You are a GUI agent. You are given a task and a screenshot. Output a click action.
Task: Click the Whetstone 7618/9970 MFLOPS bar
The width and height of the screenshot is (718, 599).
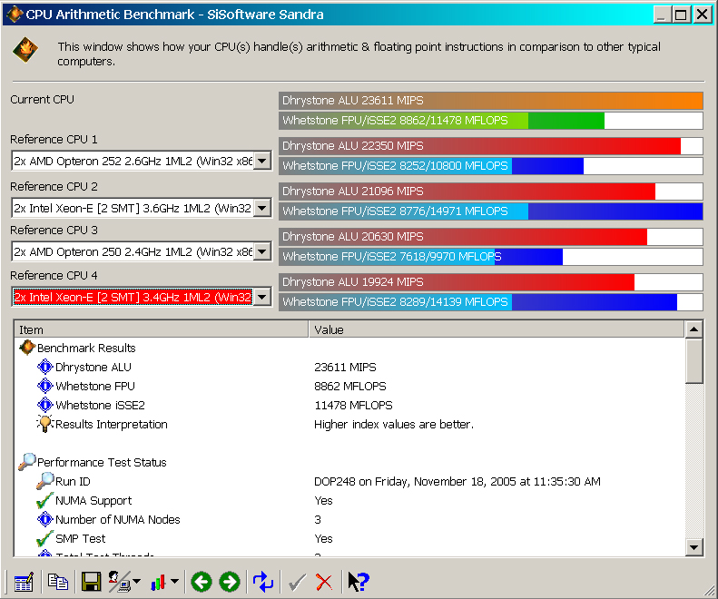point(491,257)
